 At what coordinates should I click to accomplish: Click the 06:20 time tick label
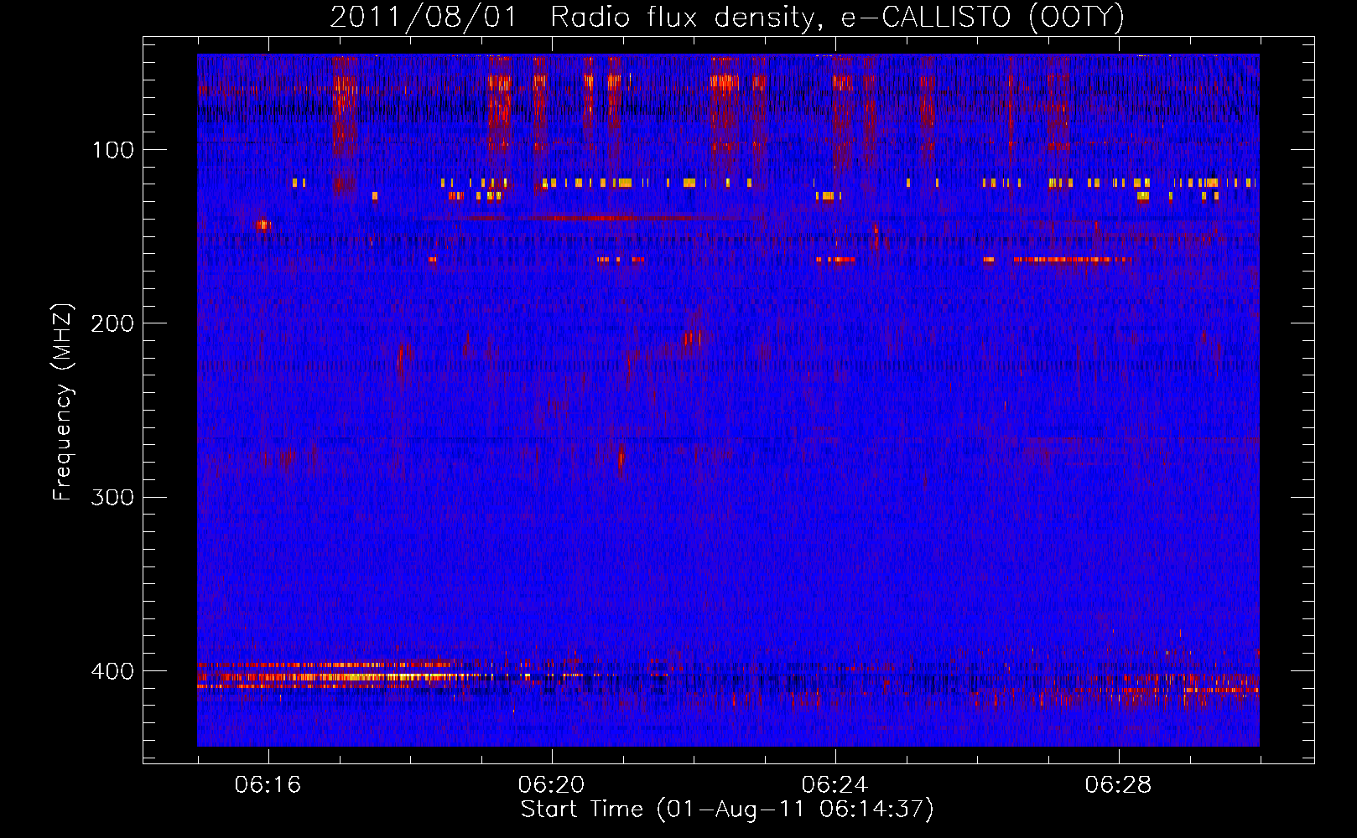coord(551,784)
